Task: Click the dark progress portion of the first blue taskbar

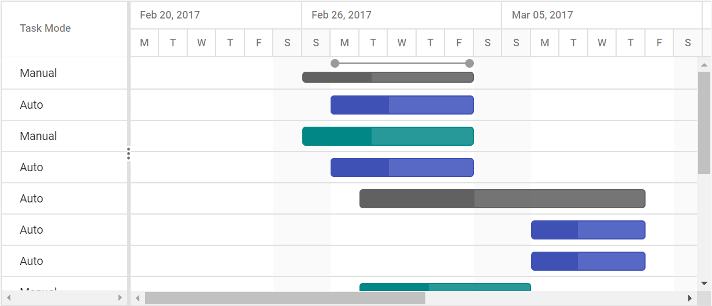Action: point(359,105)
